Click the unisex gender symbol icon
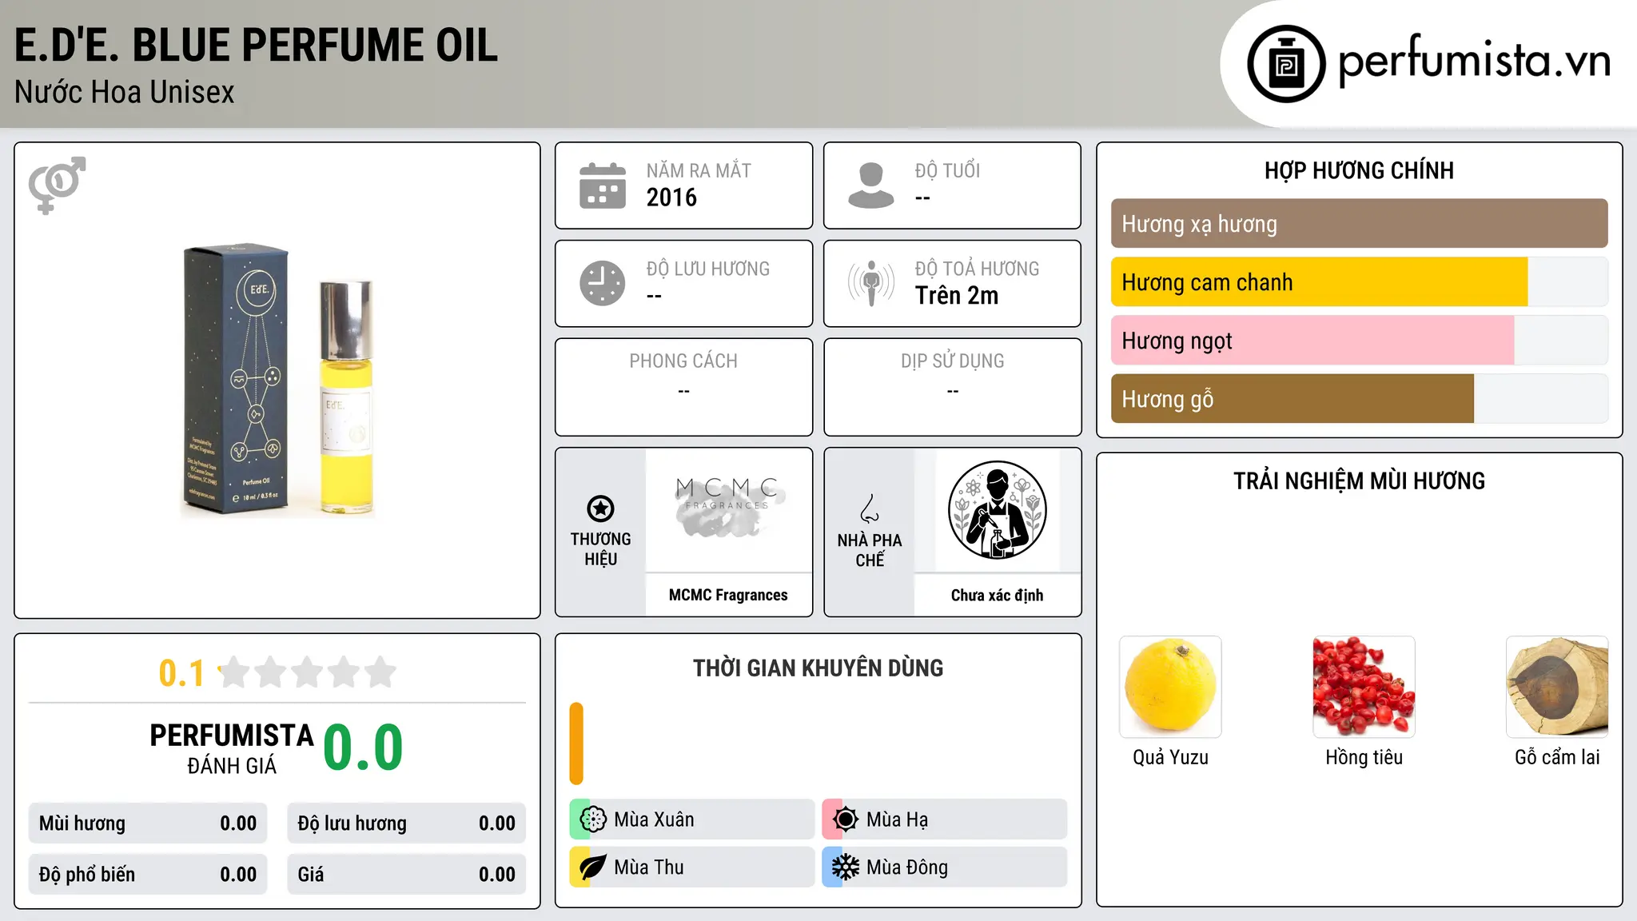This screenshot has height=921, width=1637. click(57, 185)
